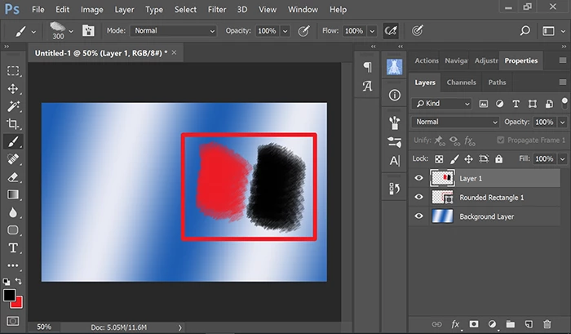Open the brush Opacity dropdown arrow
Viewport: 571px width, 334px height.
pos(285,31)
